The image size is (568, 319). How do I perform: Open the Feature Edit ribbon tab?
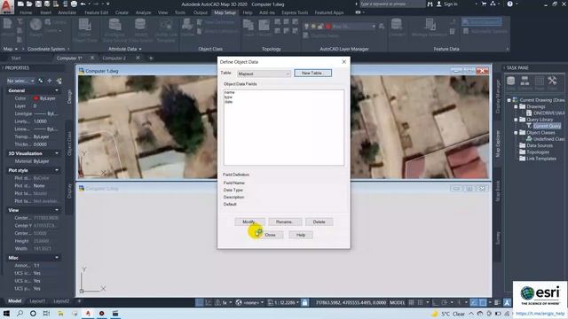[x=97, y=12]
